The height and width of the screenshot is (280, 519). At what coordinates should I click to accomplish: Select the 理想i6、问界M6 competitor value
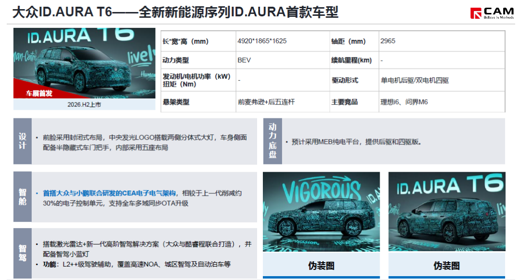pos(404,102)
